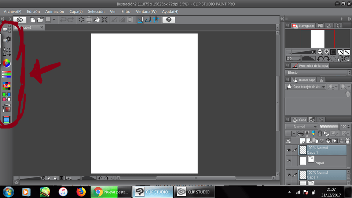Open 'Capa de objeto de visu' dropdown
The width and height of the screenshot is (352, 198).
pyautogui.click(x=305, y=87)
